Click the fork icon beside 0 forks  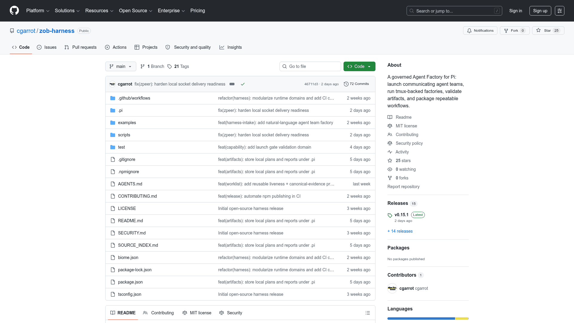(x=390, y=178)
